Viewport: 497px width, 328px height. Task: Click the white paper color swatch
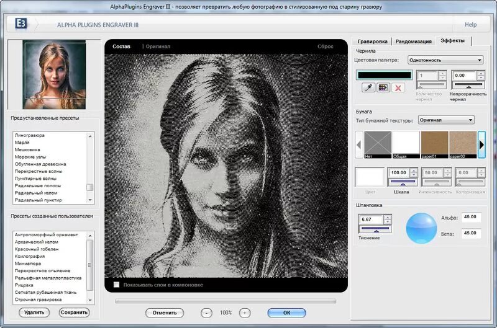click(x=370, y=177)
